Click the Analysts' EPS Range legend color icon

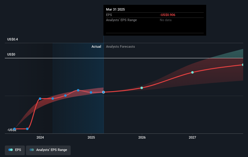[32, 150]
